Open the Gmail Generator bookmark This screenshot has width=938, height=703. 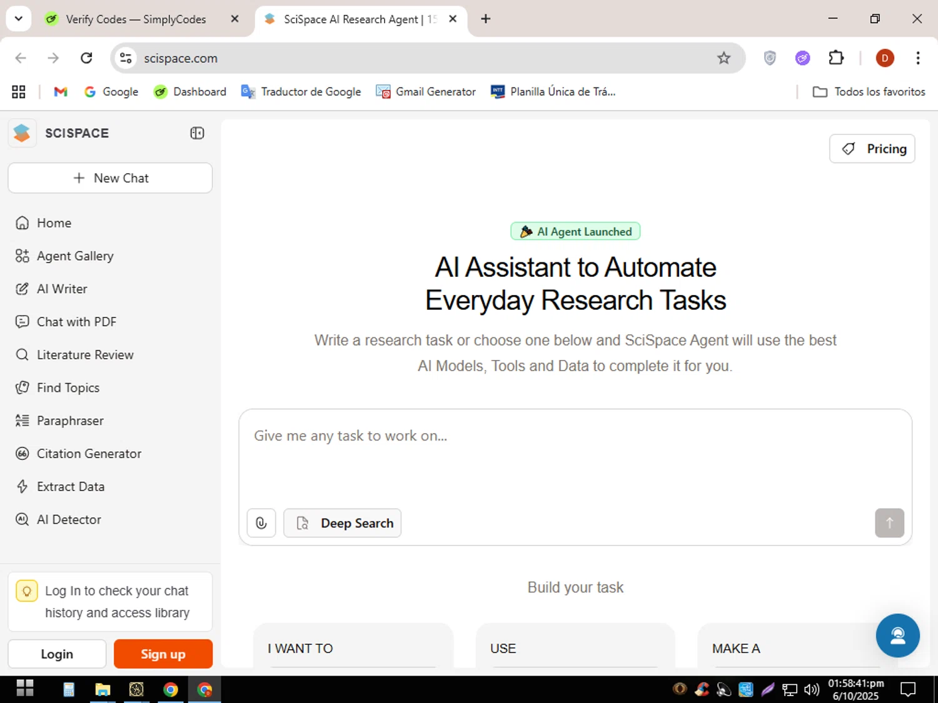coord(426,92)
